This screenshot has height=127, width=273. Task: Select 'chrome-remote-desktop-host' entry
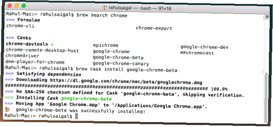pos(42,50)
